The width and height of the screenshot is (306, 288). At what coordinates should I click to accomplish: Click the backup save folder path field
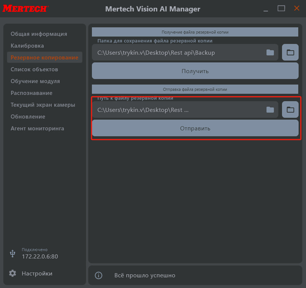[x=179, y=52]
